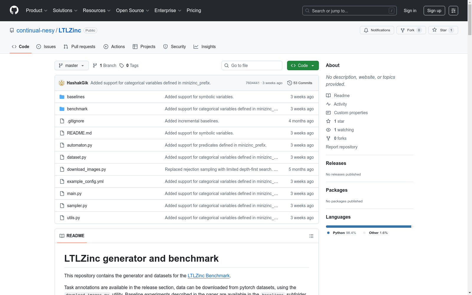The image size is (472, 295).
Task: Open the example_config.yml file
Action: pyautogui.click(x=85, y=181)
